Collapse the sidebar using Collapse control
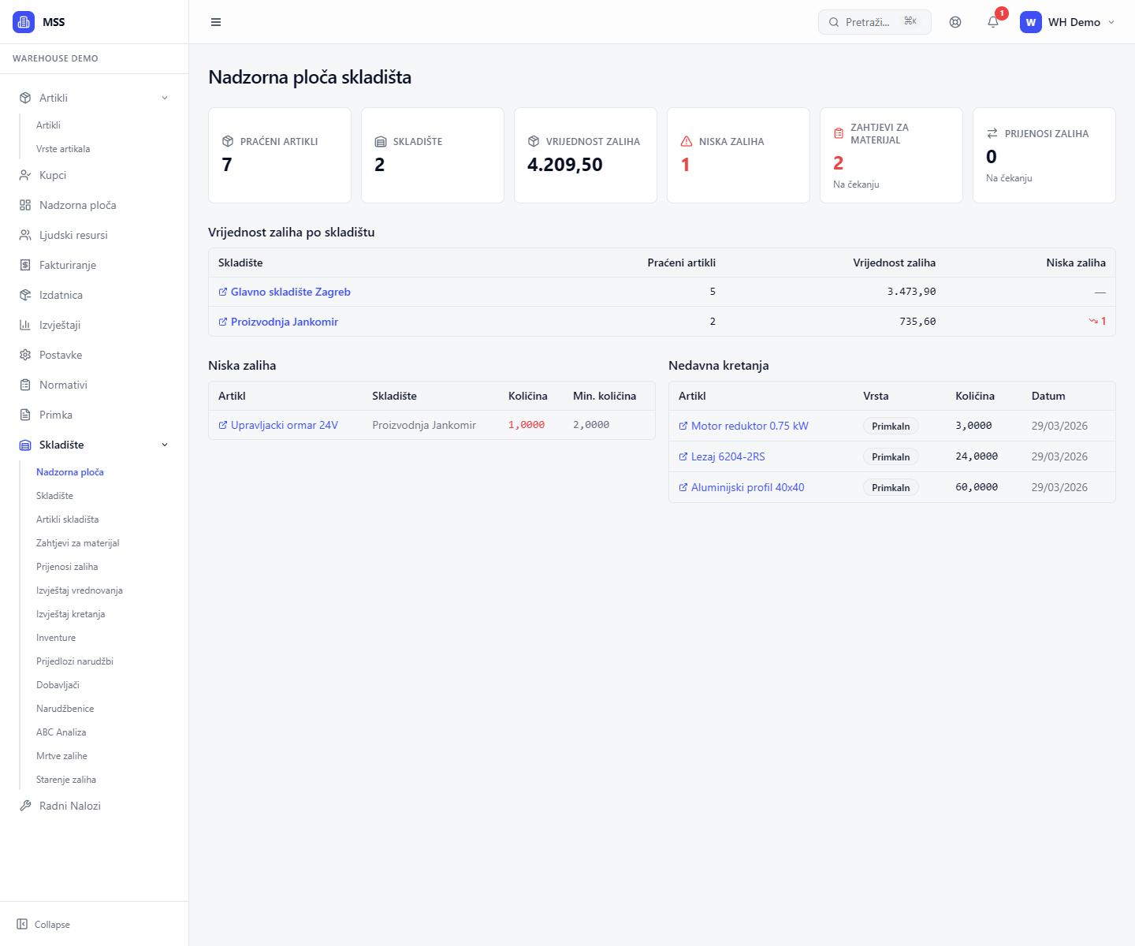This screenshot has width=1135, height=946. point(43,924)
